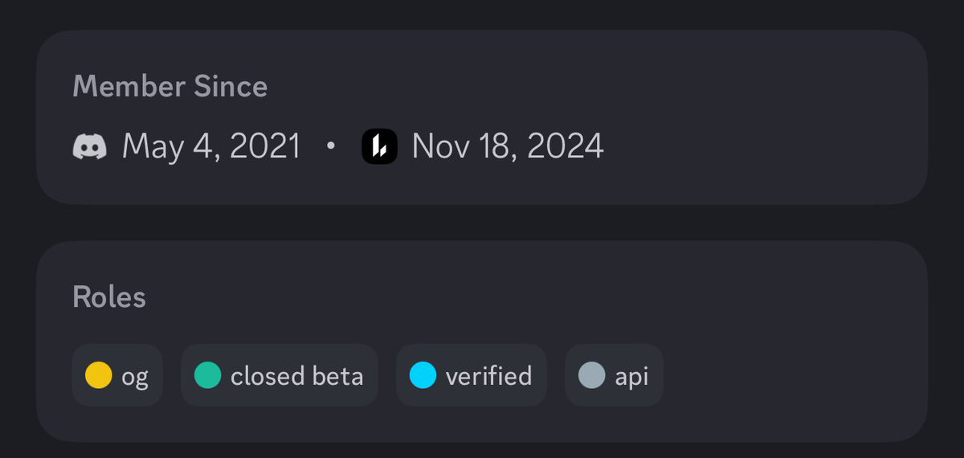Viewport: 964px width, 458px height.
Task: Click the server join date Nov 18, 2024
Action: click(508, 147)
